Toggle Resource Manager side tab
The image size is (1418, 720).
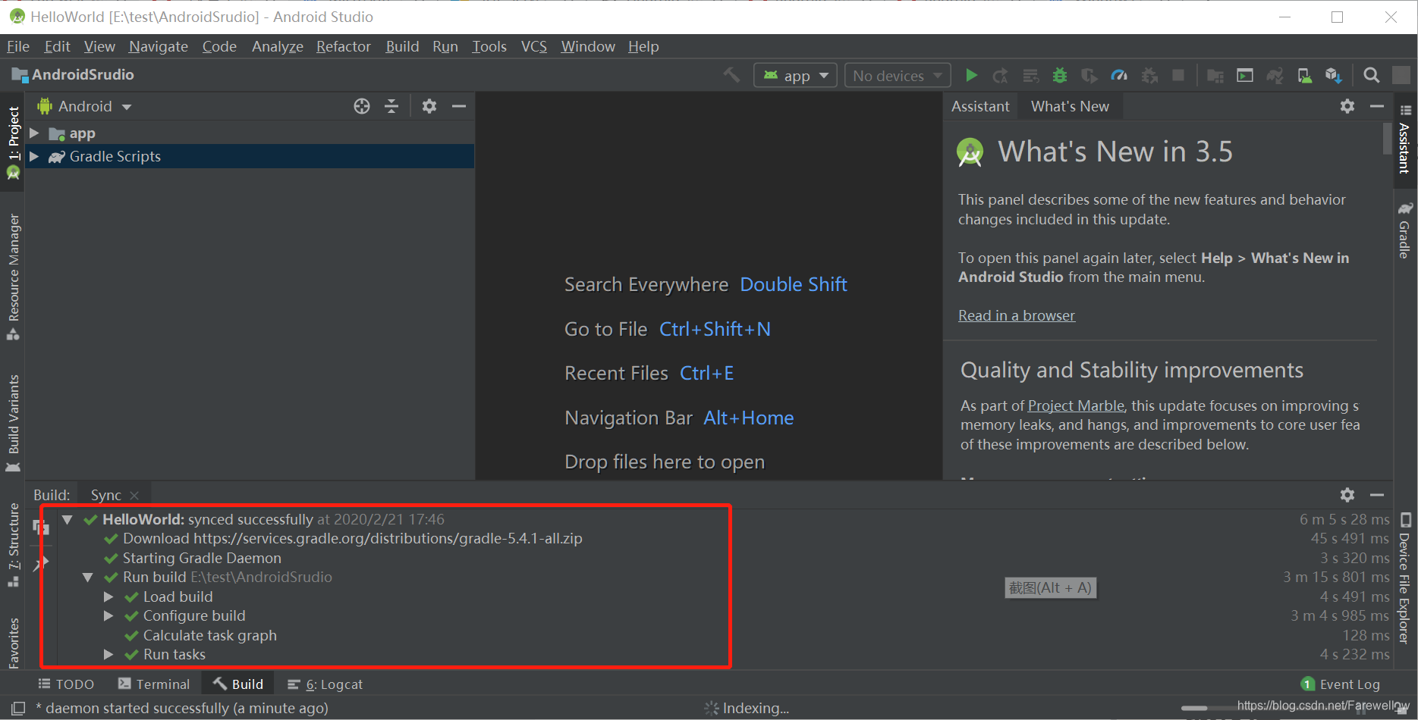click(x=13, y=277)
